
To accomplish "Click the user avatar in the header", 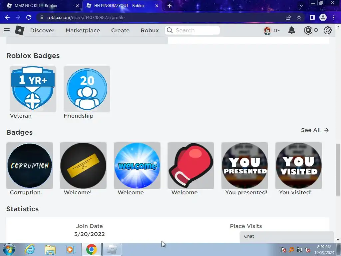I will (x=267, y=30).
